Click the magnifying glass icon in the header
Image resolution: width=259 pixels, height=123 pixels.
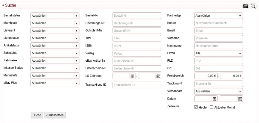253,6
